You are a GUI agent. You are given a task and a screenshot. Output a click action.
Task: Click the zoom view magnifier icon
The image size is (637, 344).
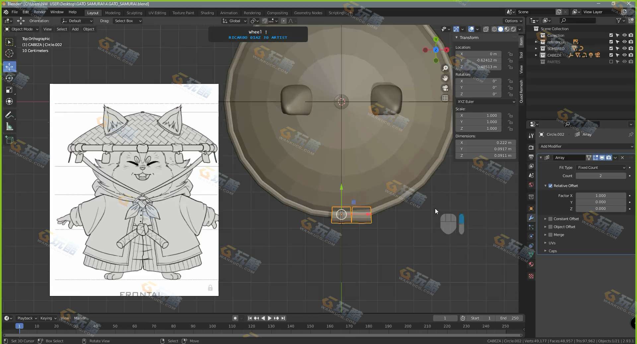click(445, 68)
